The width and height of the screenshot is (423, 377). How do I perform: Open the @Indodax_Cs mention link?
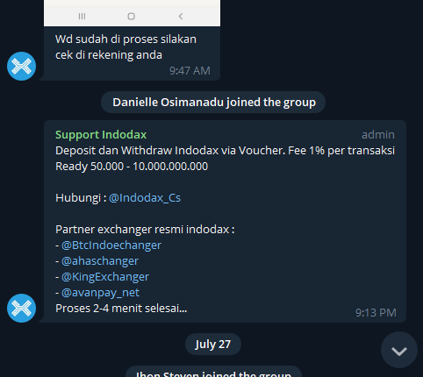click(145, 198)
